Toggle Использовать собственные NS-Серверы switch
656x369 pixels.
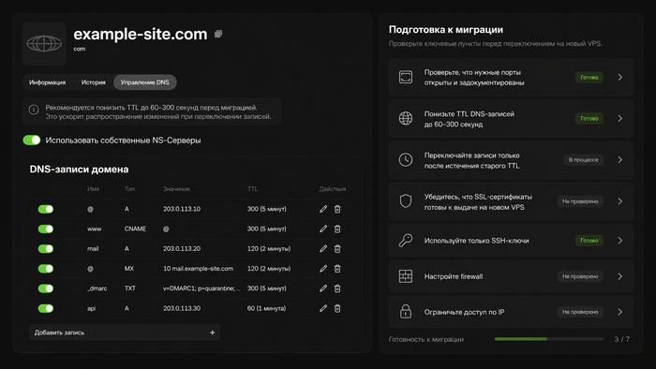32,140
